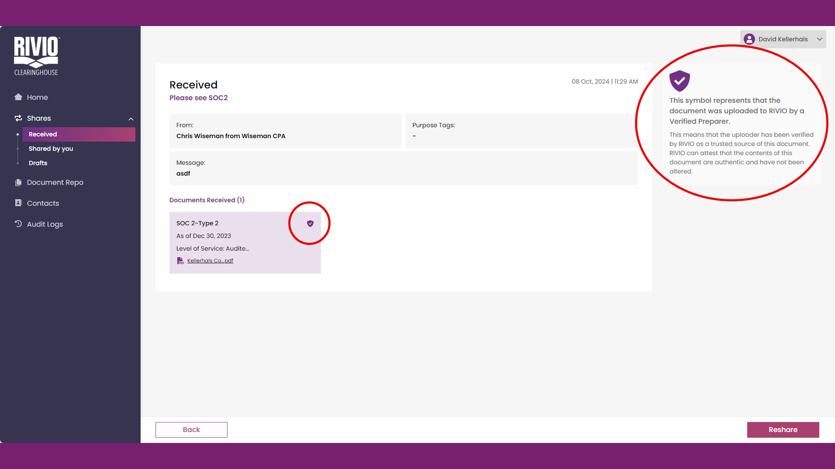Click the large Verified Preparer shield icon
835x469 pixels.
[680, 81]
